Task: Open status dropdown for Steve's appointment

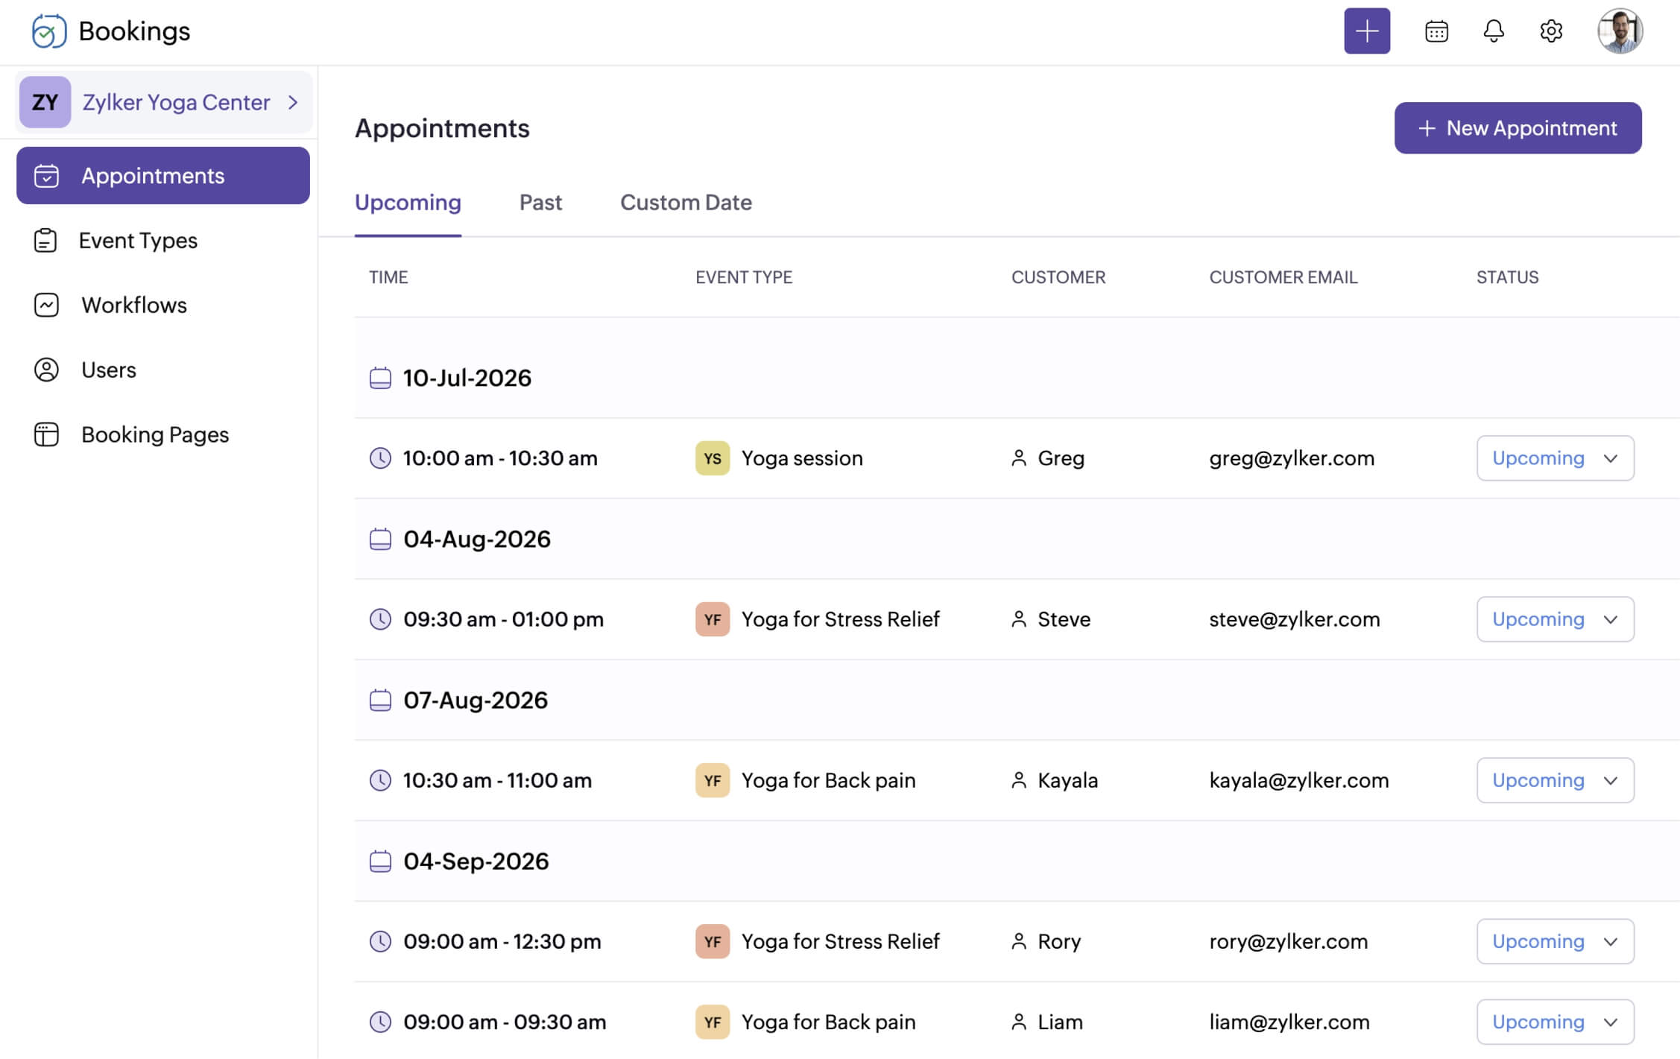Action: [x=1555, y=619]
